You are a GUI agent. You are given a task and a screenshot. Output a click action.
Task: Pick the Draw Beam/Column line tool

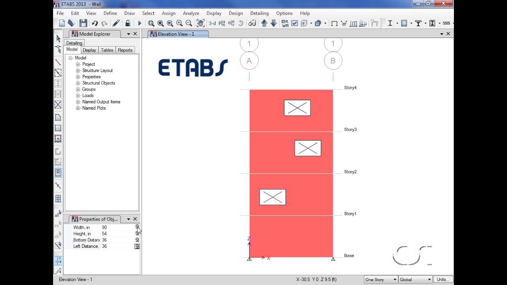58,62
